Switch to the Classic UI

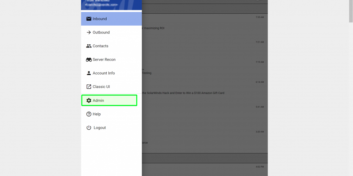pyautogui.click(x=112, y=87)
